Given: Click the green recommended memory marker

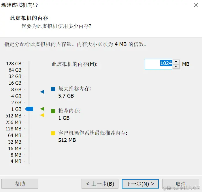Looking at the screenshot, I should (42, 109).
